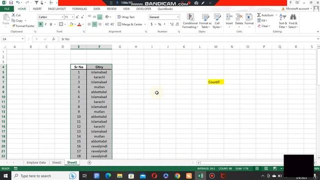The width and height of the screenshot is (320, 180).
Task: Apply Percent Style format
Action: point(159,24)
